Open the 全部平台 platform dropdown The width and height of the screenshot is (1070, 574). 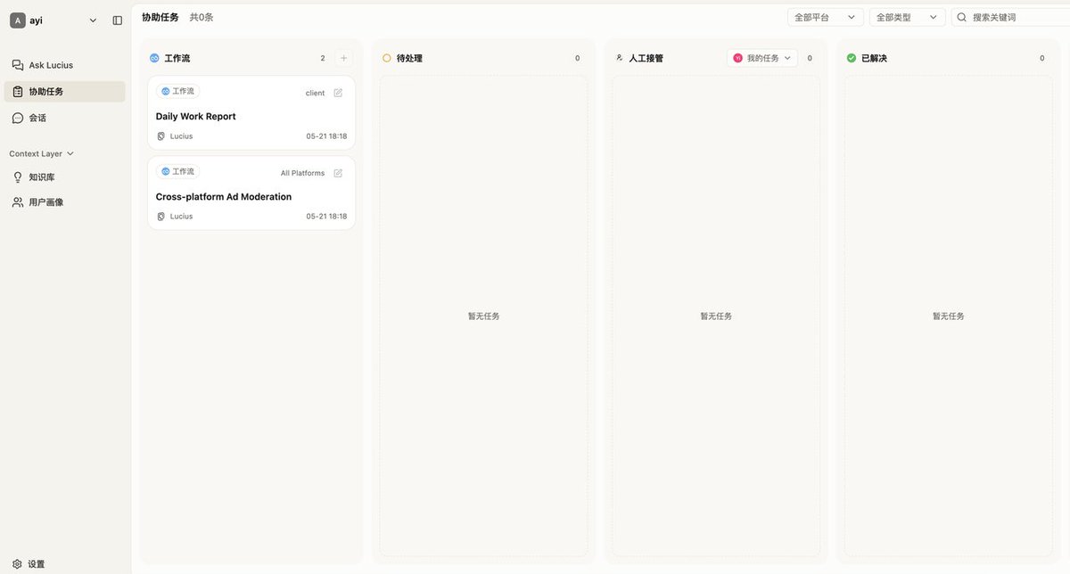tap(826, 17)
